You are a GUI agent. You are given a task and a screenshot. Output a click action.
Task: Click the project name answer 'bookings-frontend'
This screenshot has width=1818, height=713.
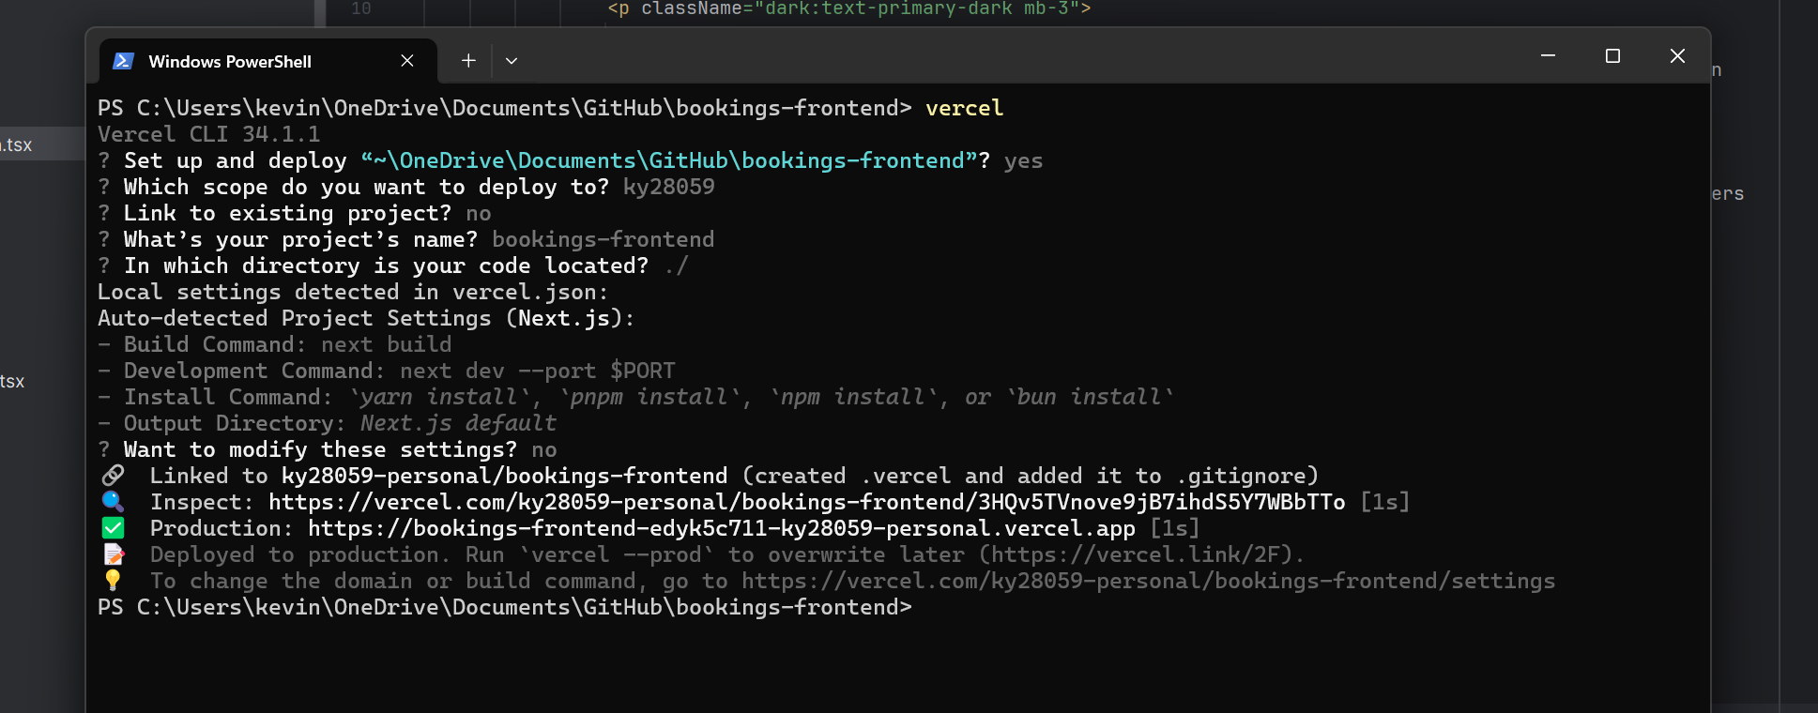tap(603, 240)
